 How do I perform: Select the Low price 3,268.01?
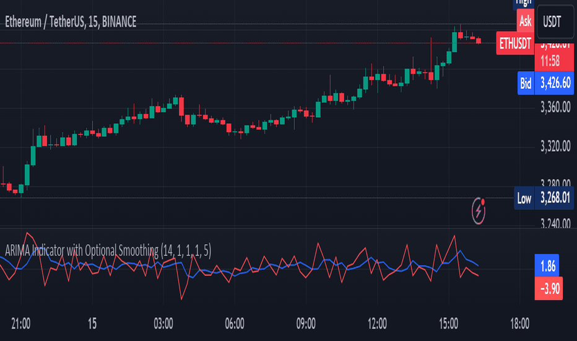coord(555,198)
